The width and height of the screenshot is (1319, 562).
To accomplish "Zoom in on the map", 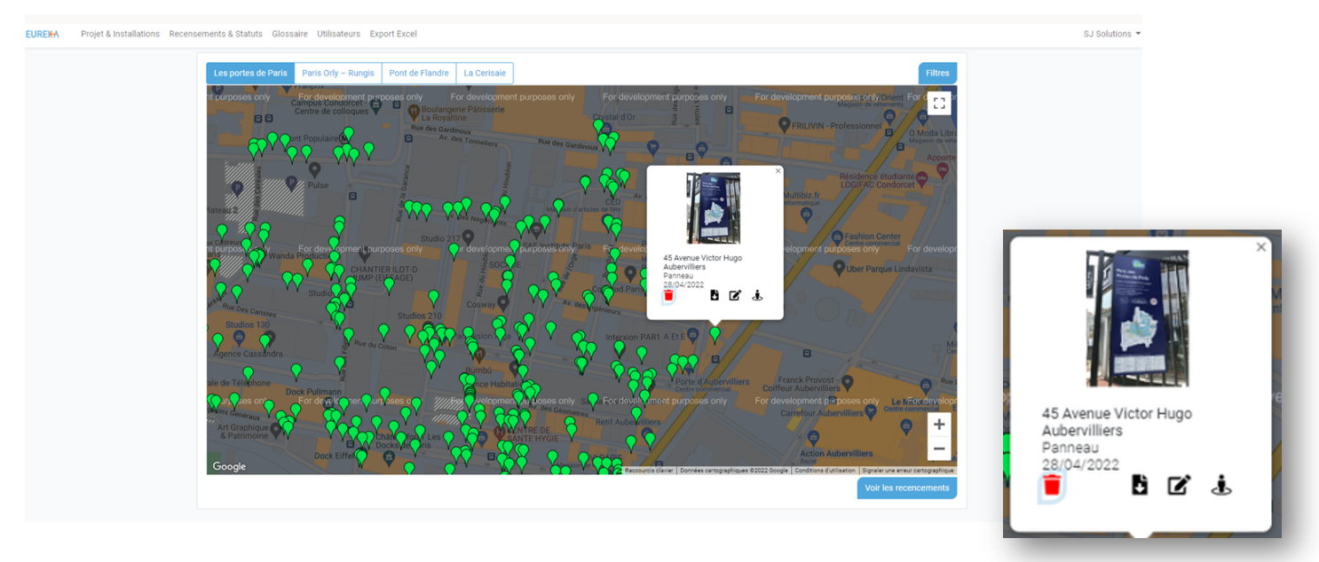I will (x=939, y=425).
